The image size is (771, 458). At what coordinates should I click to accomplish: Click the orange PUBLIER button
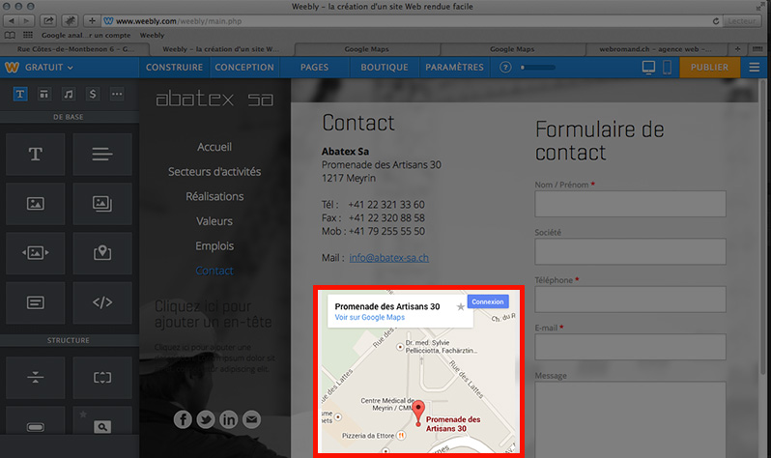click(x=710, y=68)
